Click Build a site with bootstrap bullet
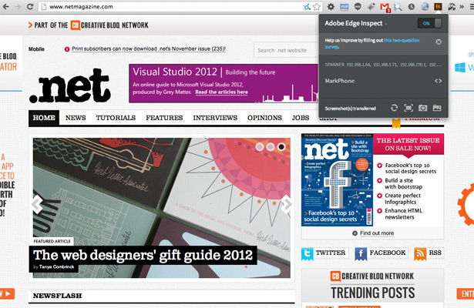 (x=403, y=183)
